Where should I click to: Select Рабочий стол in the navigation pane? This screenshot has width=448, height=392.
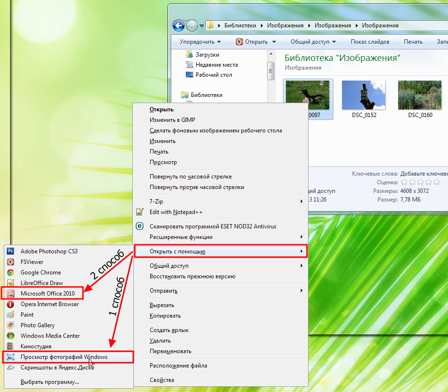pyautogui.click(x=214, y=75)
